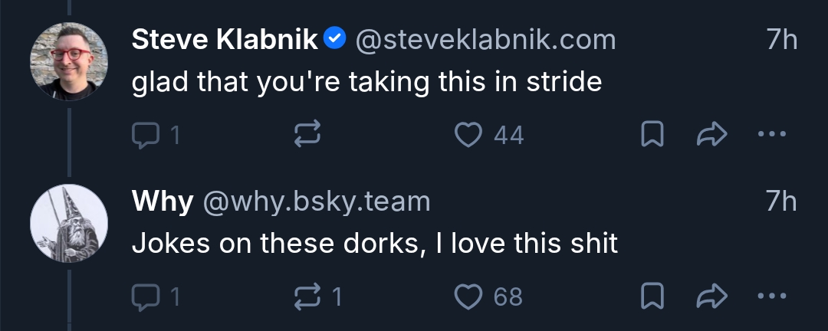Open Steve Klabnik display name link
The image size is (828, 331).
point(225,40)
